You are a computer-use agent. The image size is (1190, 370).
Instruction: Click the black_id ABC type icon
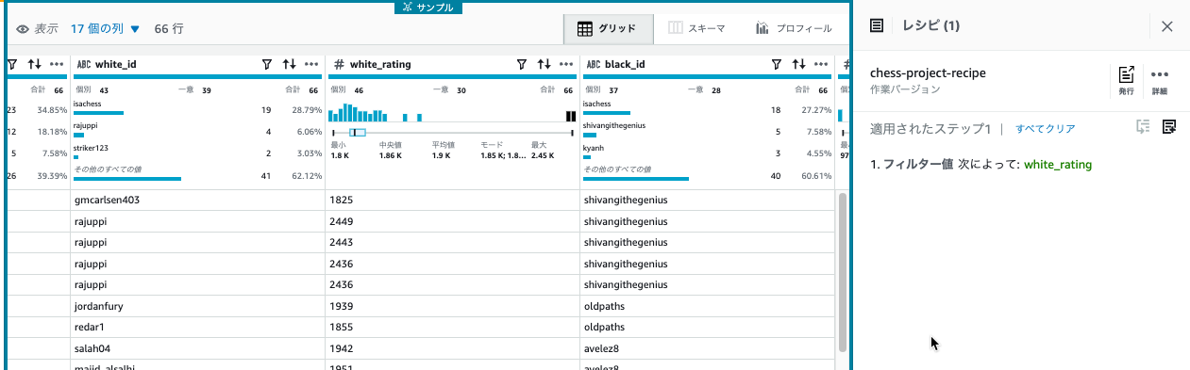593,65
